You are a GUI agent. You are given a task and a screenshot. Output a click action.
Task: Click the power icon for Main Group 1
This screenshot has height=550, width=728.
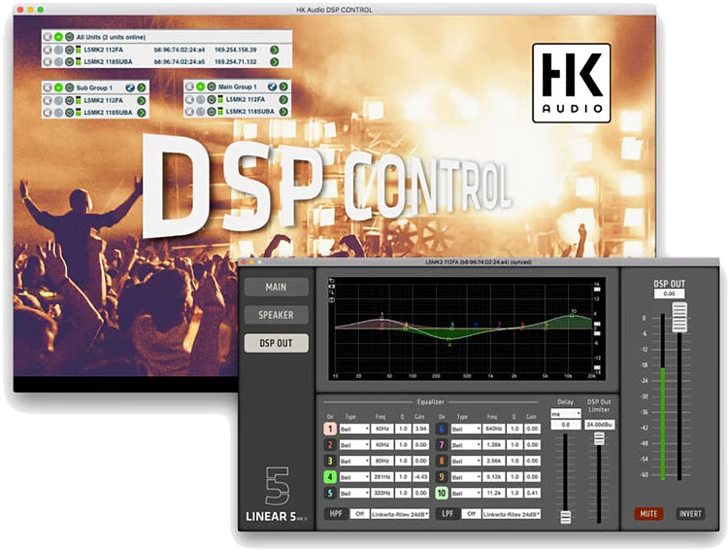[x=212, y=86]
